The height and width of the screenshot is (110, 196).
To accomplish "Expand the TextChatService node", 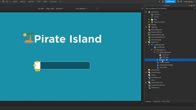I will point(146,82).
